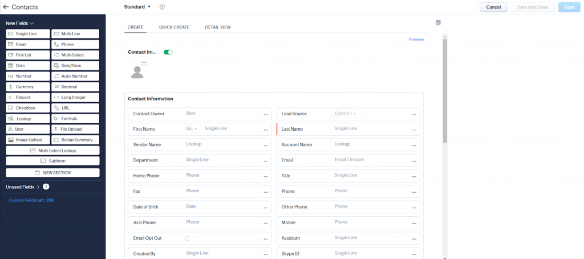Click the panel icon above the scrollbar

tap(438, 23)
